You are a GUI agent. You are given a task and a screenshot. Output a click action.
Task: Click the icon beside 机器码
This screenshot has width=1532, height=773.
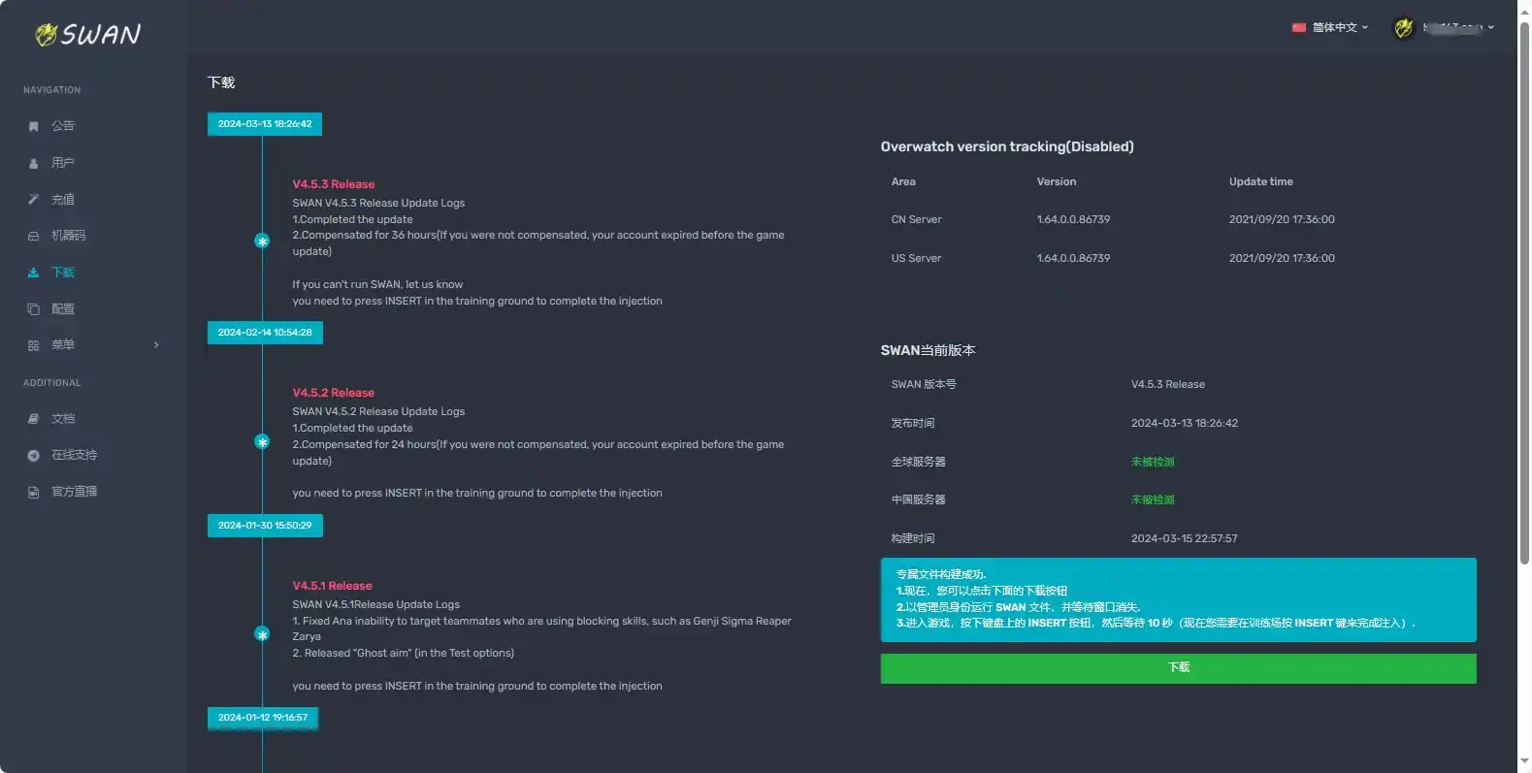[x=33, y=236]
